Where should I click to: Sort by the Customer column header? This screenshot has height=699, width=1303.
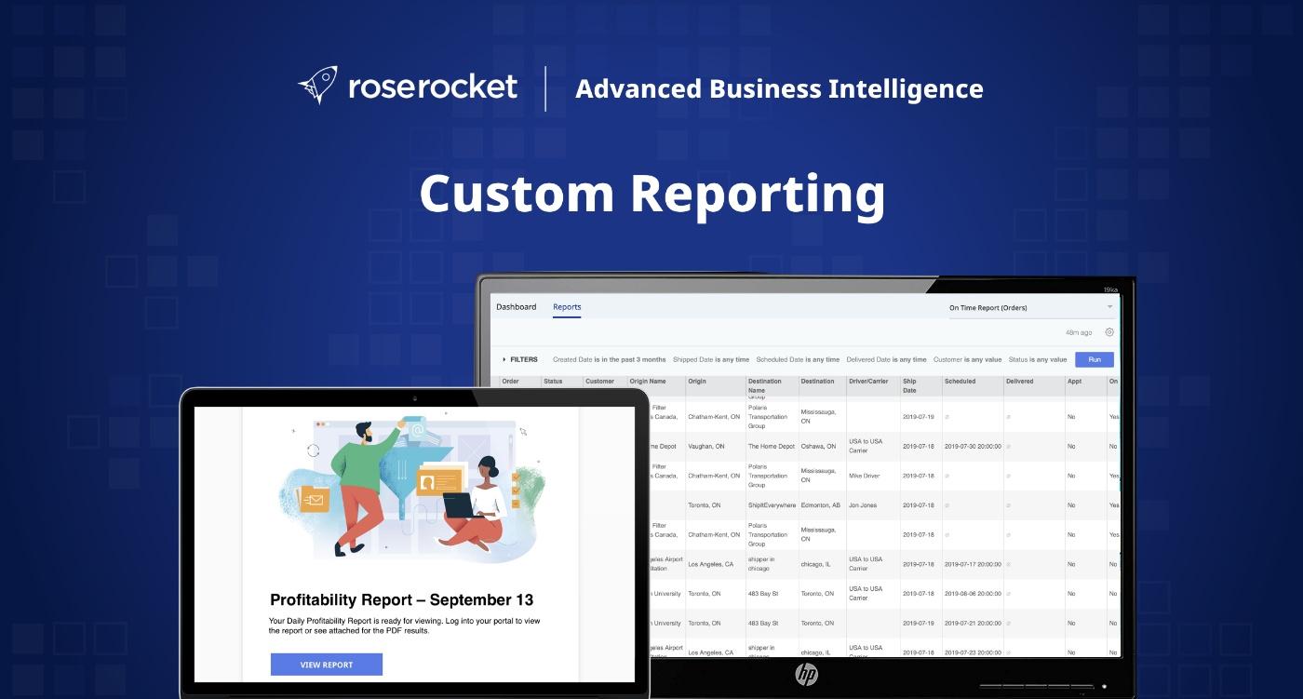click(x=599, y=382)
